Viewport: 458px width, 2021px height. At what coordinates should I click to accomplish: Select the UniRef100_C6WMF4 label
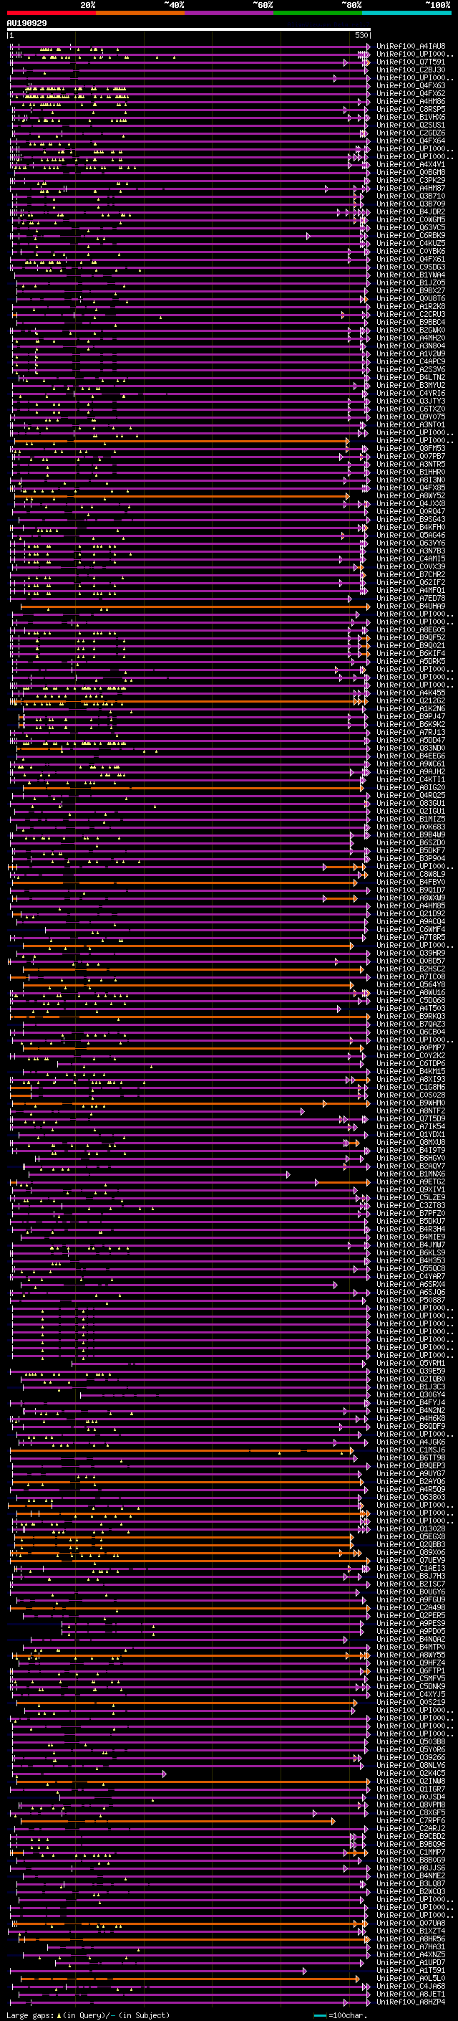pos(411,930)
